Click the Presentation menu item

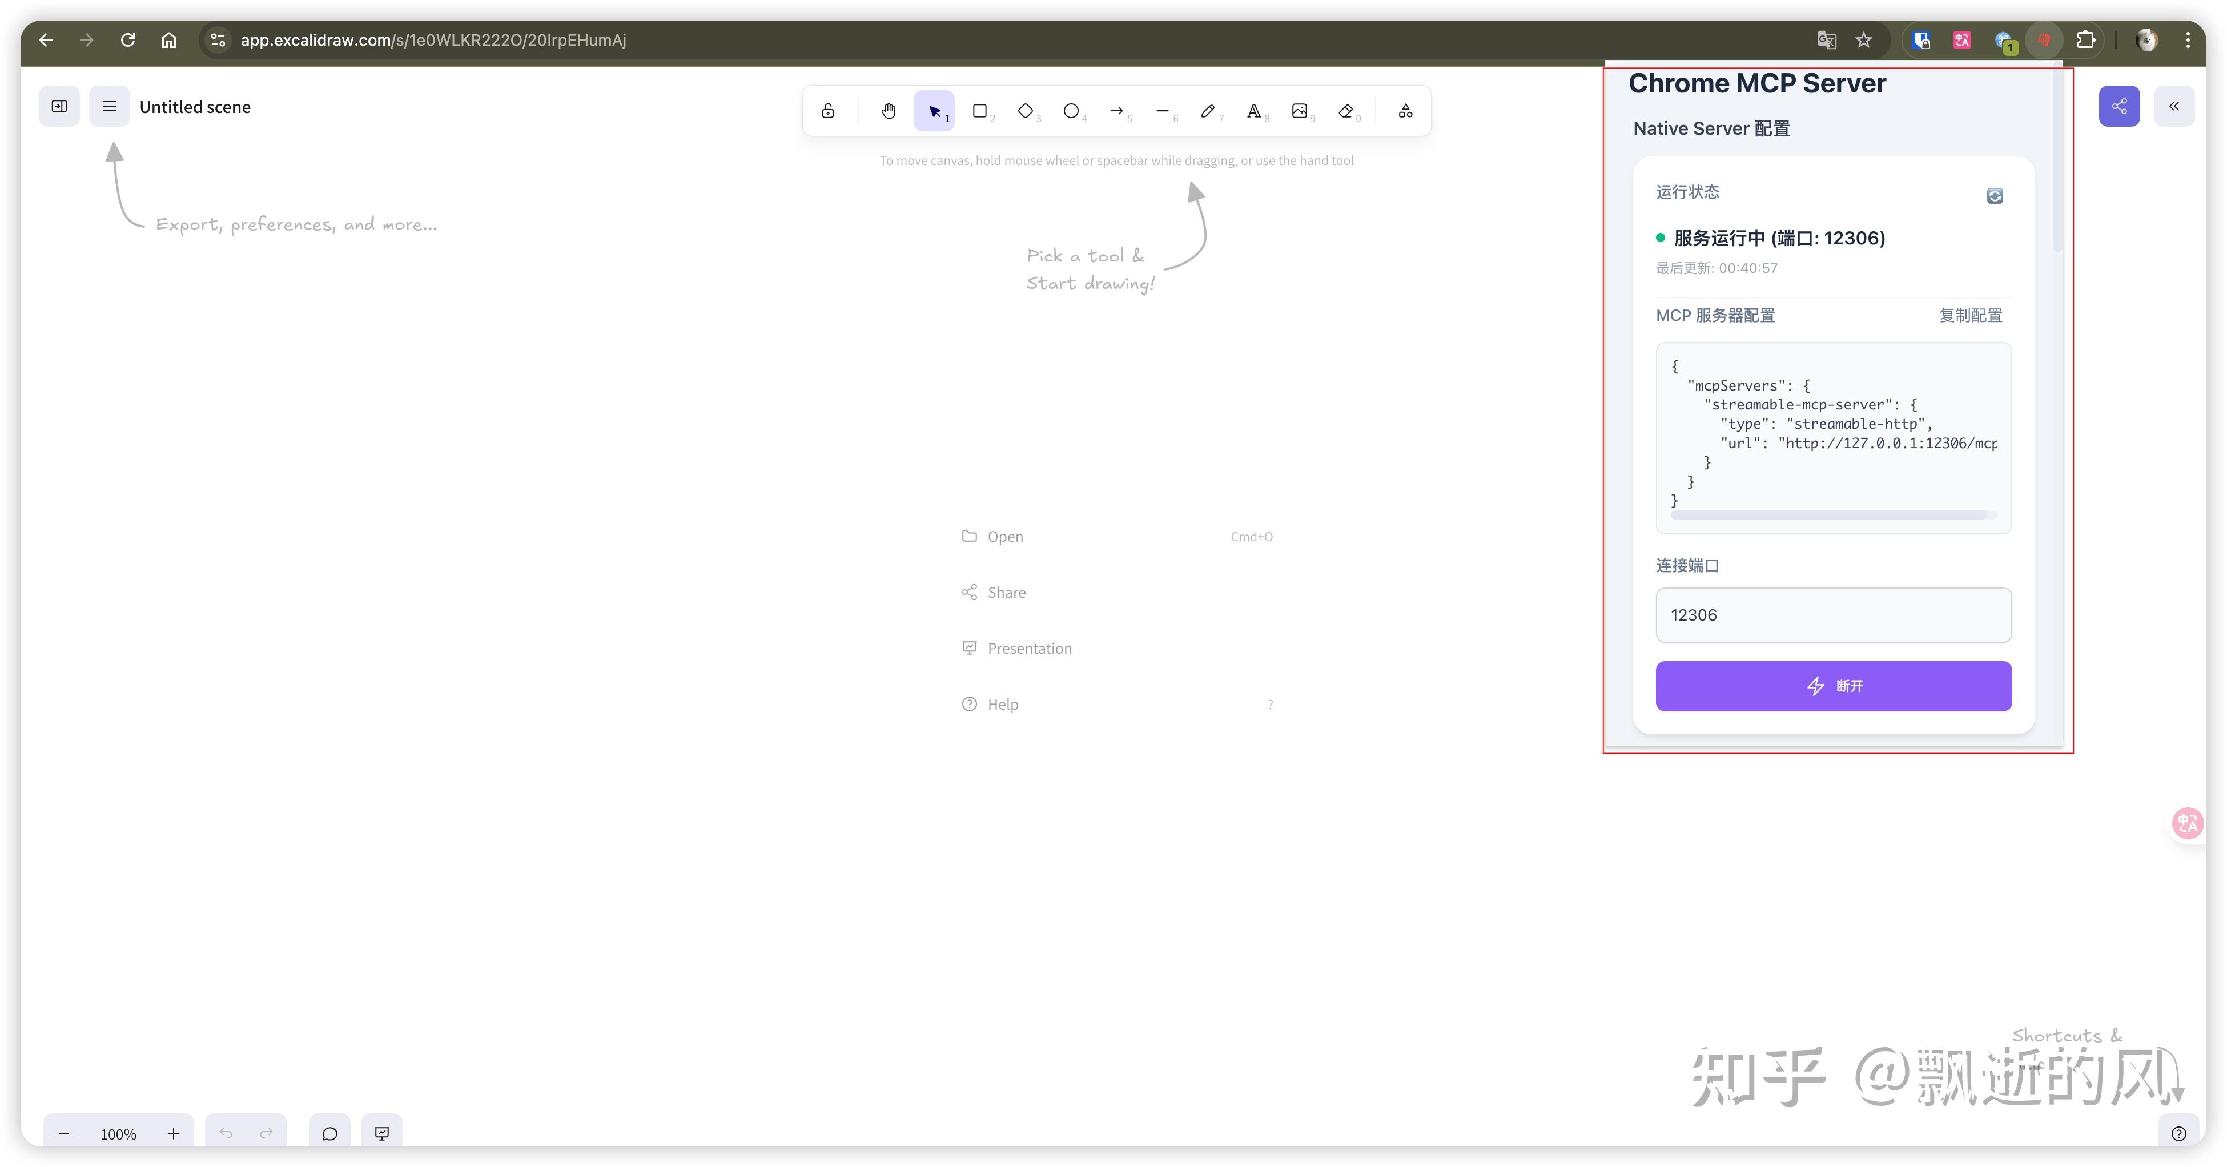(1029, 649)
